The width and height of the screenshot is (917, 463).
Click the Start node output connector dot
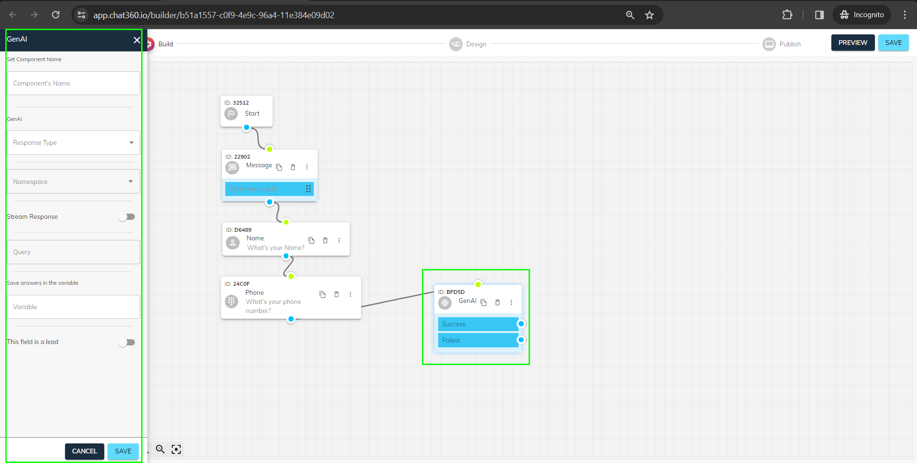[x=247, y=128]
